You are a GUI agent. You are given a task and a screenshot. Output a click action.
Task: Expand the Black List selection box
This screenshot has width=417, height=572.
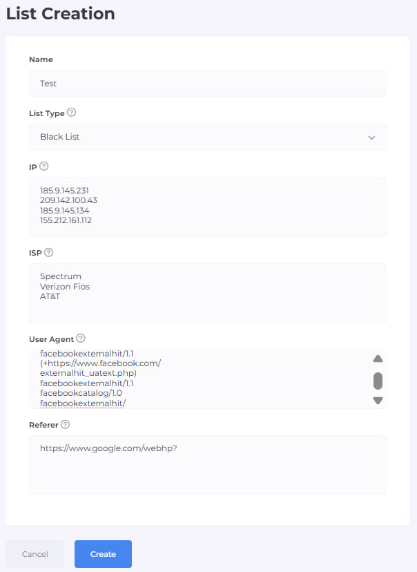207,137
